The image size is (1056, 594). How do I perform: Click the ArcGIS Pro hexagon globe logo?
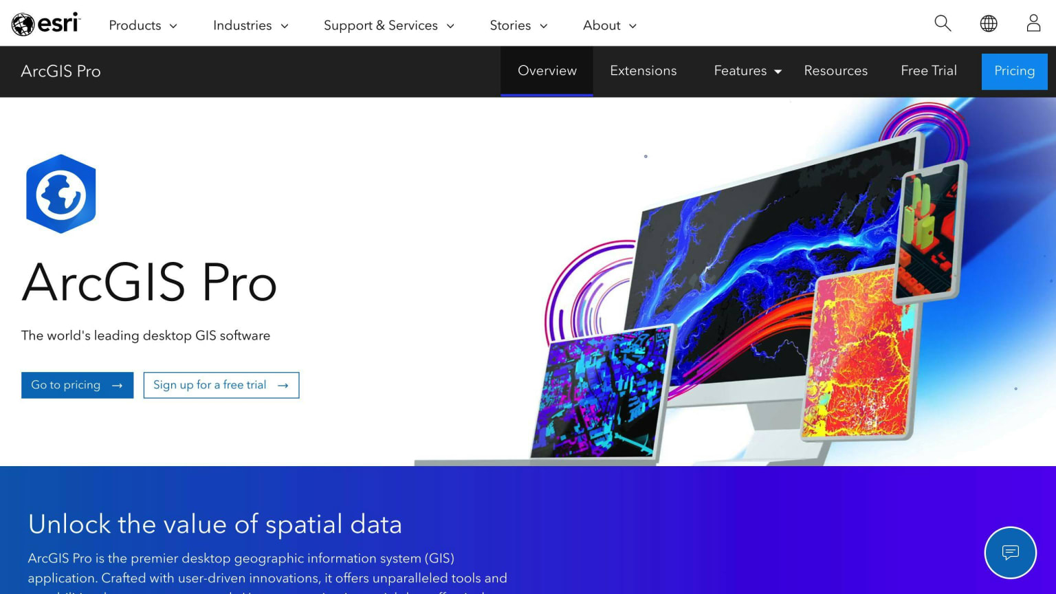click(61, 194)
